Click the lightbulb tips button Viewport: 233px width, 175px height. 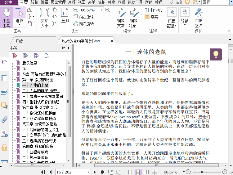[x=216, y=54]
